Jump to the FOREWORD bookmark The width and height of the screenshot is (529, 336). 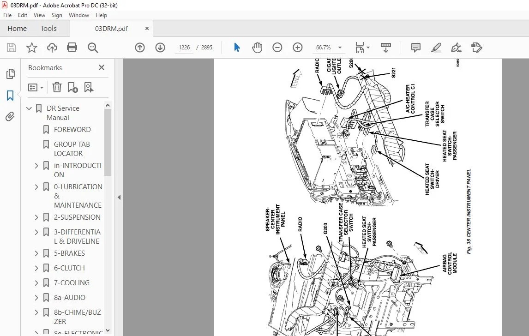coord(72,130)
